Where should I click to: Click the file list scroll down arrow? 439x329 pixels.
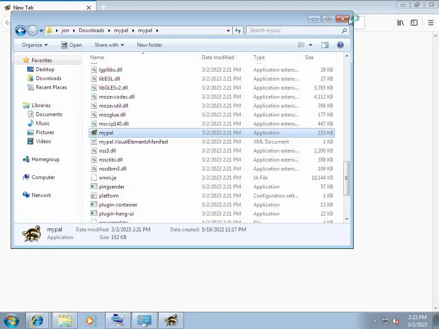pyautogui.click(x=346, y=219)
